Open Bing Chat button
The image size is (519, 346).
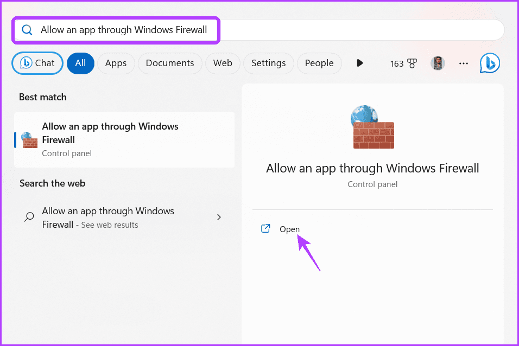[37, 63]
